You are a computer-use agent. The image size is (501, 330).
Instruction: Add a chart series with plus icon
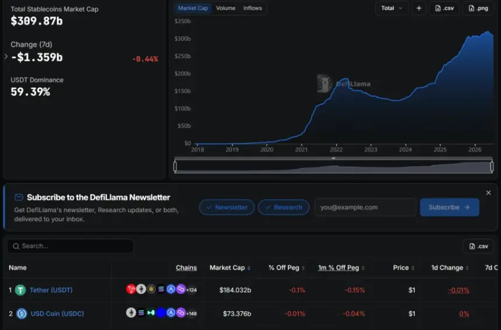(x=418, y=8)
